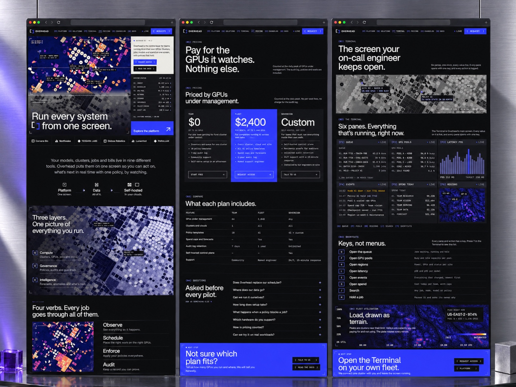Click 'Open events' key icon

click(x=342, y=278)
